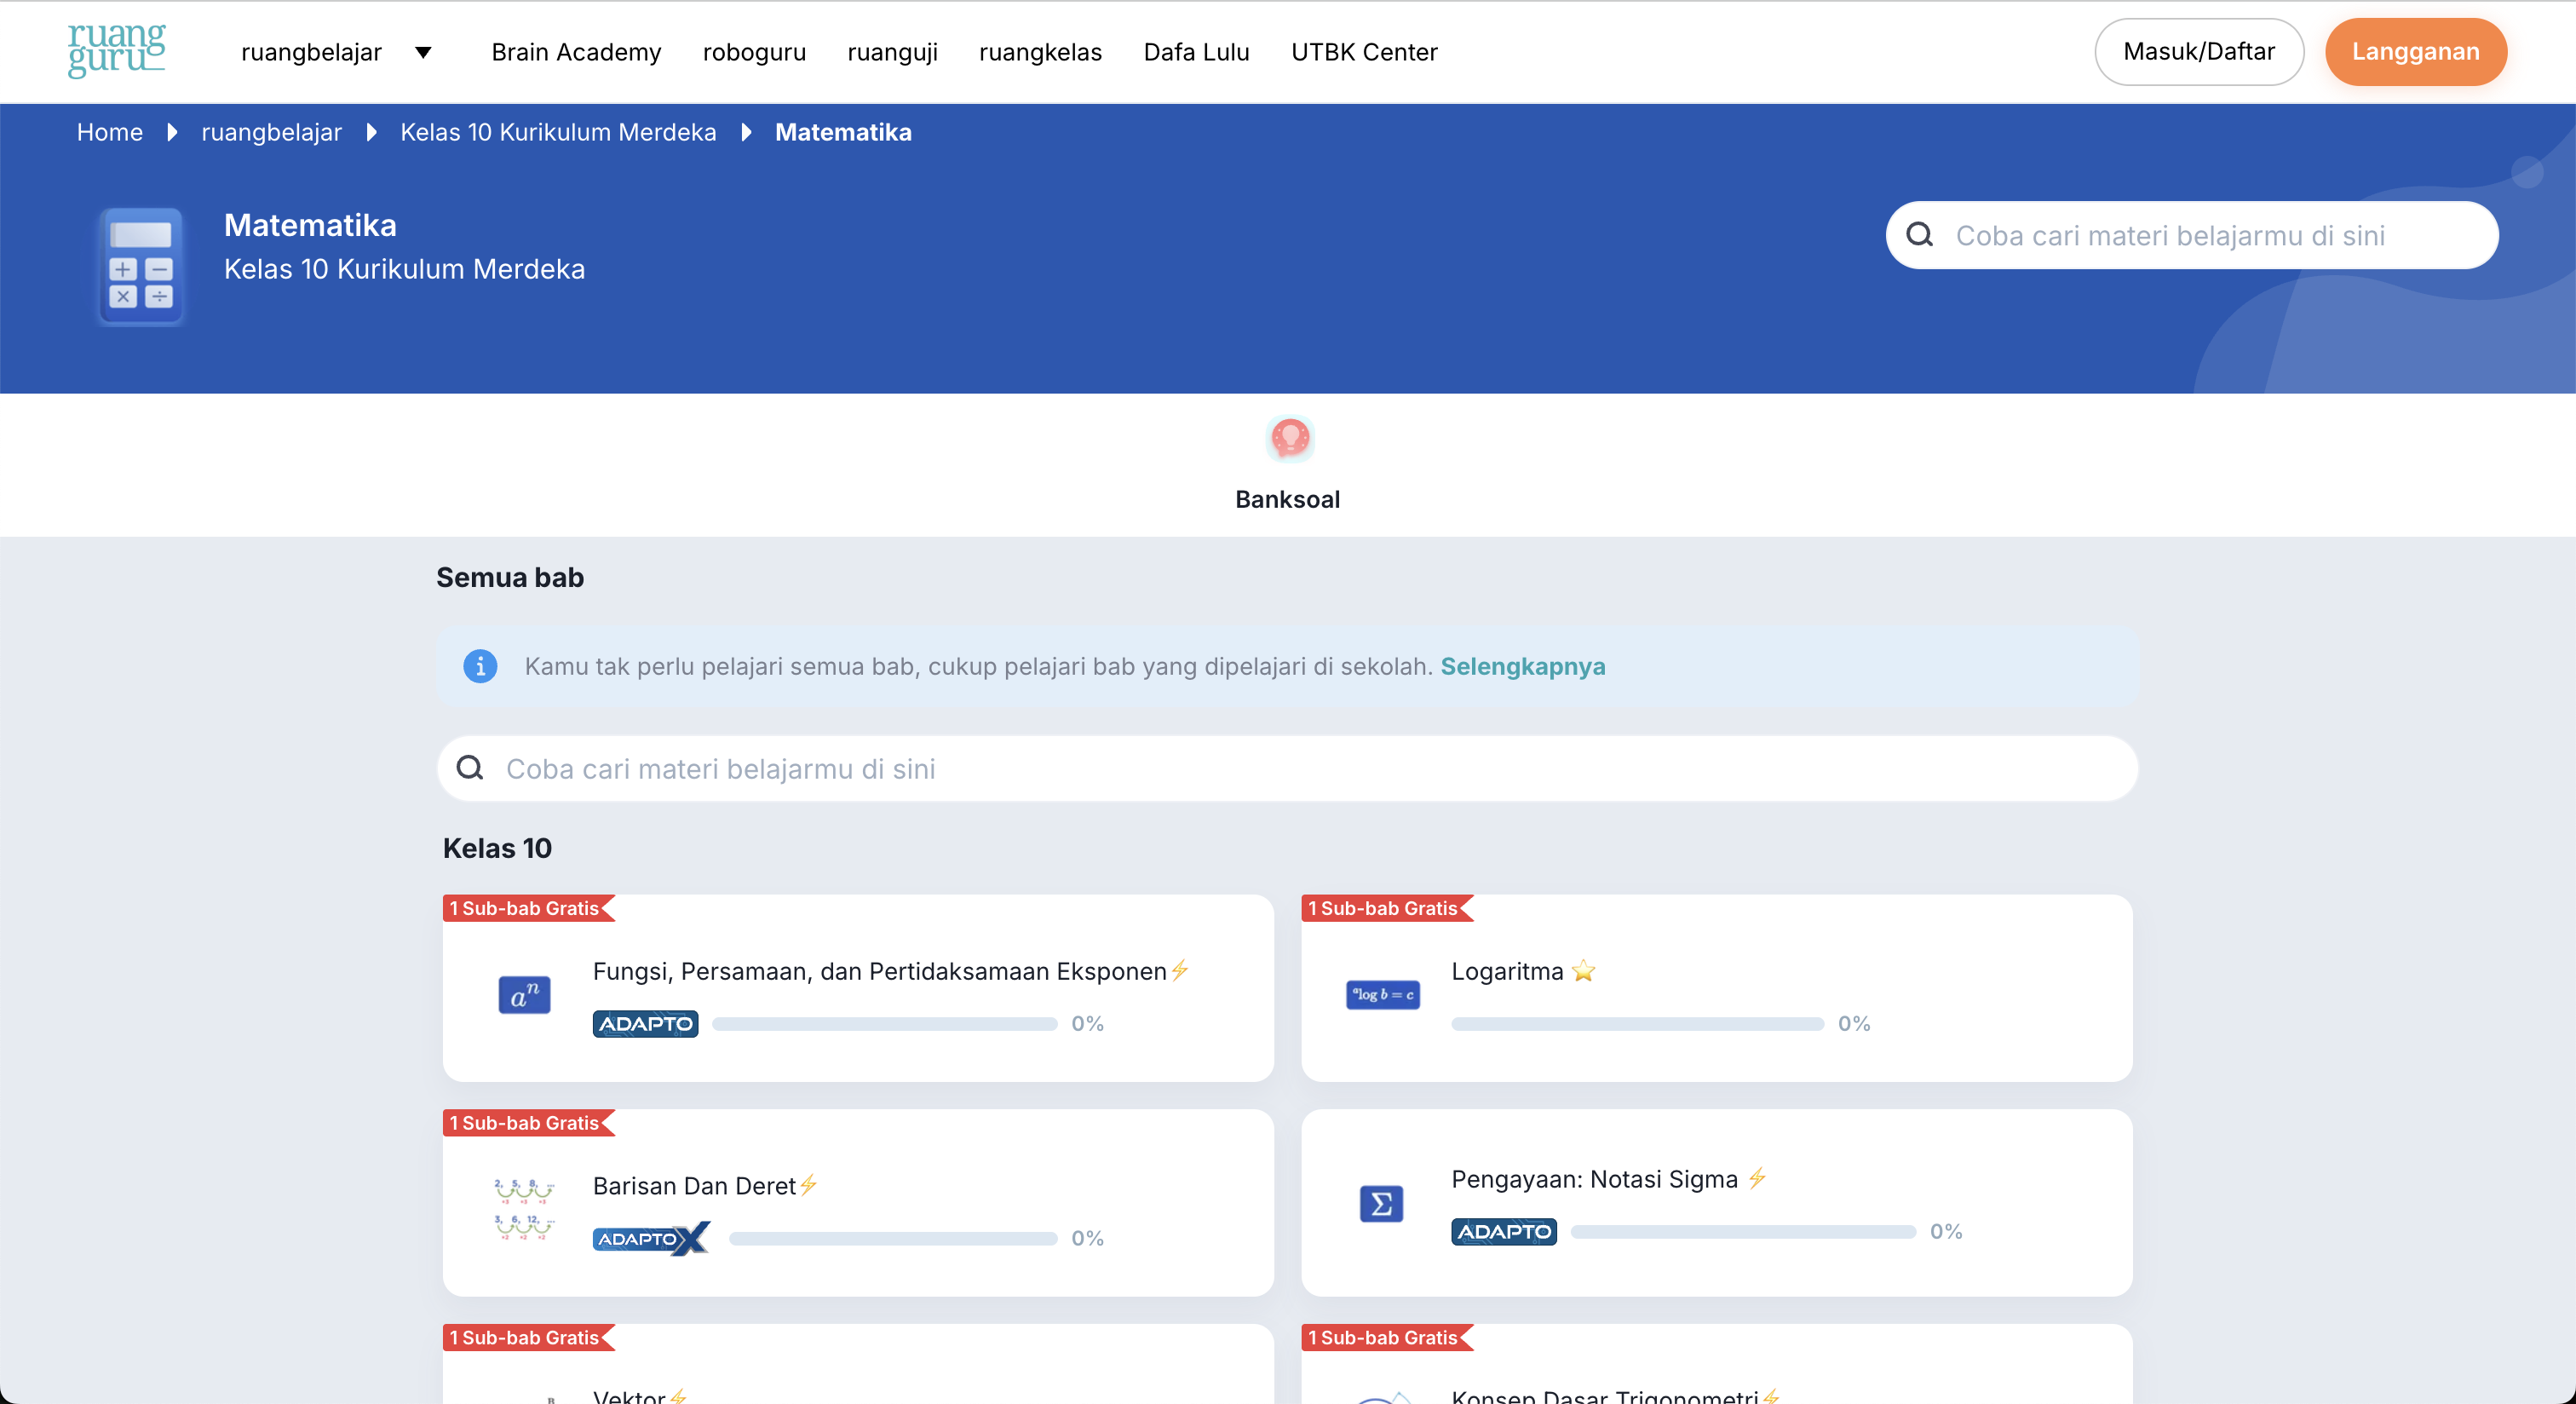Go to roboguru in the top menu
This screenshot has width=2576, height=1404.
(x=754, y=52)
